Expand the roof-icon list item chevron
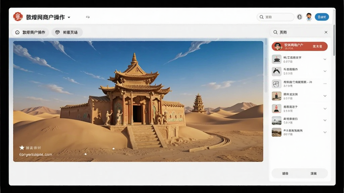Viewport: 344px width, 193px height. pyautogui.click(x=325, y=71)
